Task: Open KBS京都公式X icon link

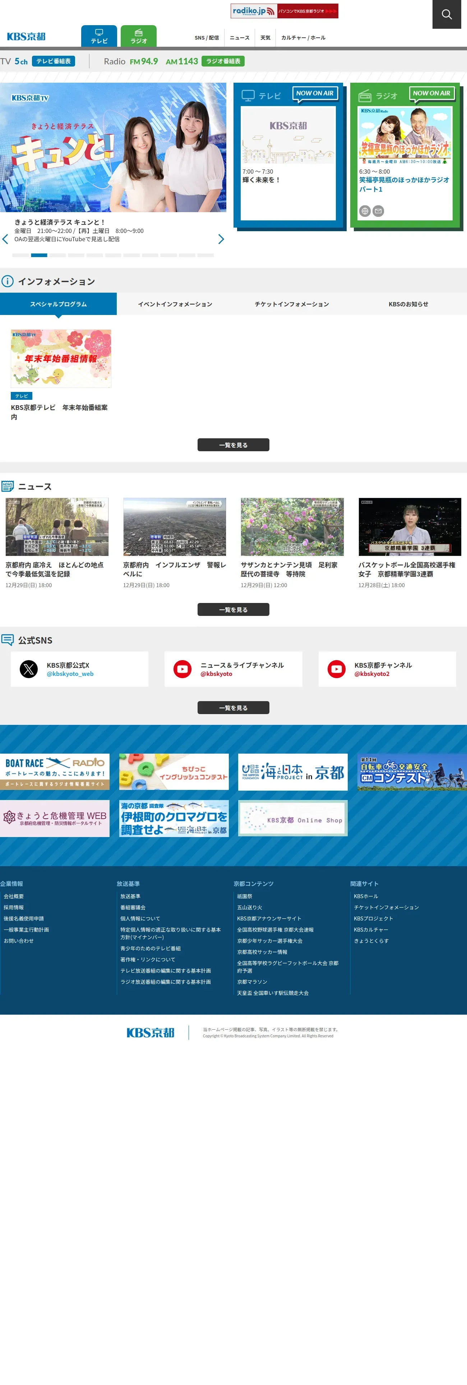Action: click(28, 669)
